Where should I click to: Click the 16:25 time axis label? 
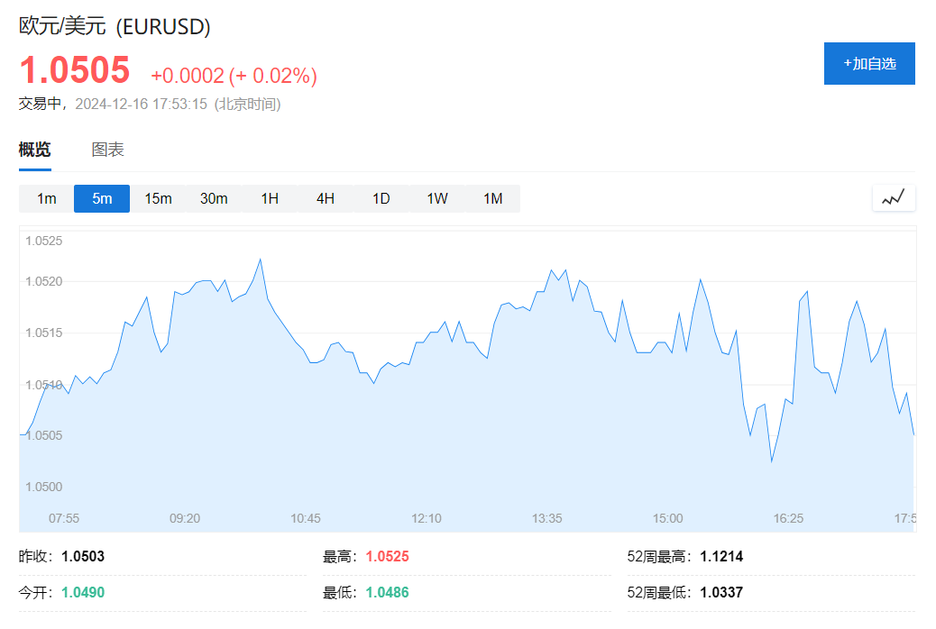click(788, 518)
